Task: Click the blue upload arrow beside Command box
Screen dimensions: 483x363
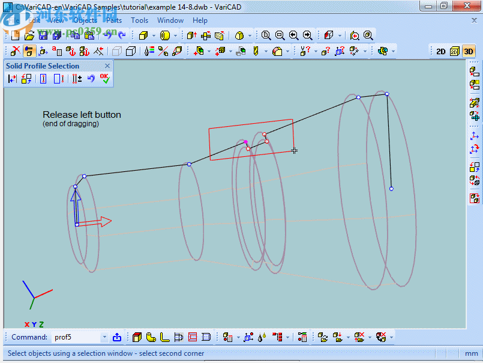Action: coord(117,337)
